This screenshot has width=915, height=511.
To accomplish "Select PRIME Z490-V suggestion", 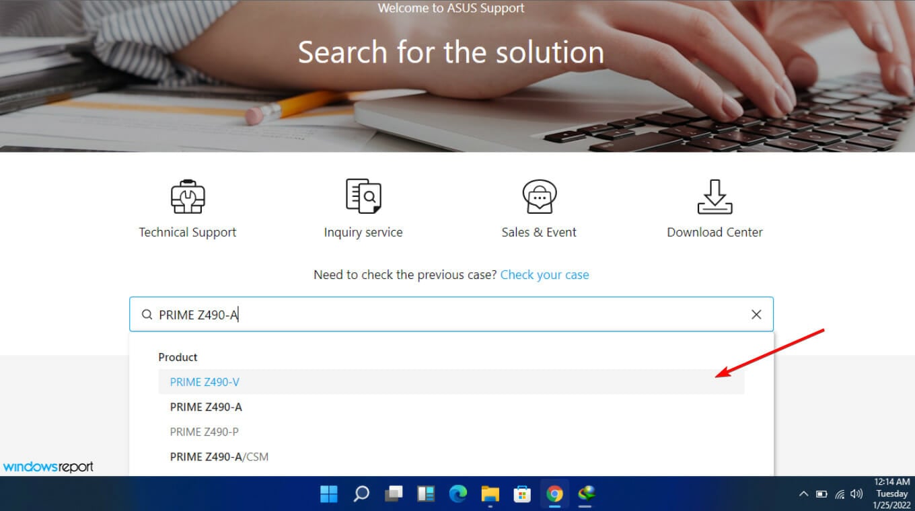I will click(451, 382).
